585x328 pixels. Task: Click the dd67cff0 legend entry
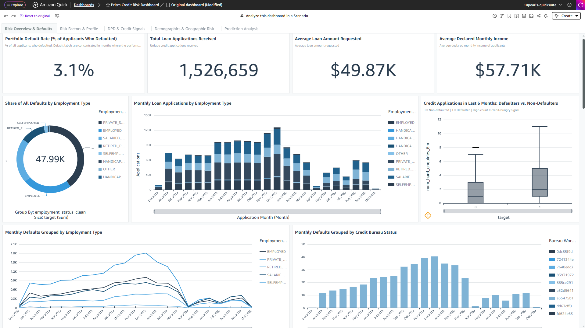(x=561, y=306)
